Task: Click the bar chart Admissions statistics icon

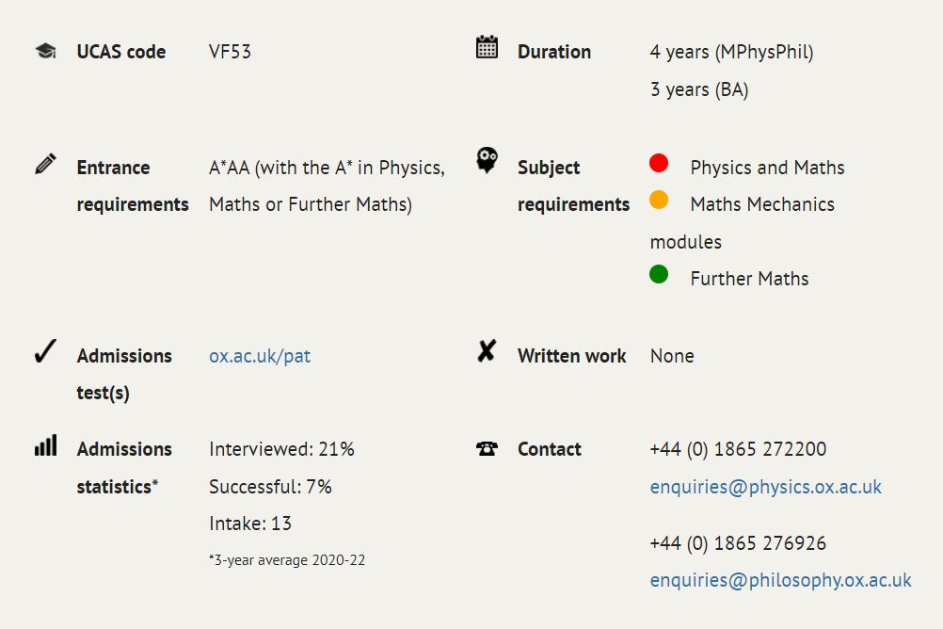Action: tap(46, 445)
